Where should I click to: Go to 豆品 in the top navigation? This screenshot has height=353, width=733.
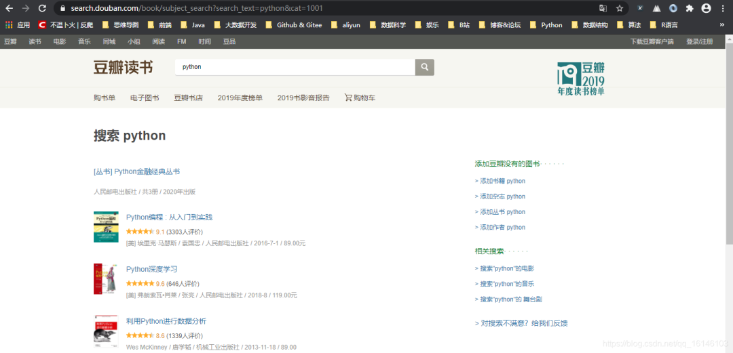[229, 41]
